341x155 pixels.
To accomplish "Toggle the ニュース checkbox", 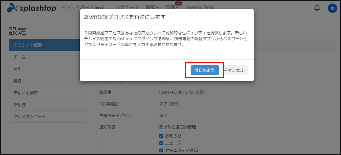I will click(161, 143).
